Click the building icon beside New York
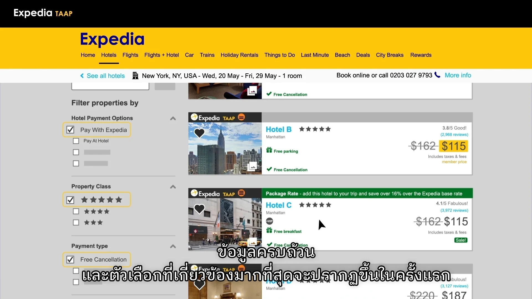The image size is (532, 299). tap(135, 75)
